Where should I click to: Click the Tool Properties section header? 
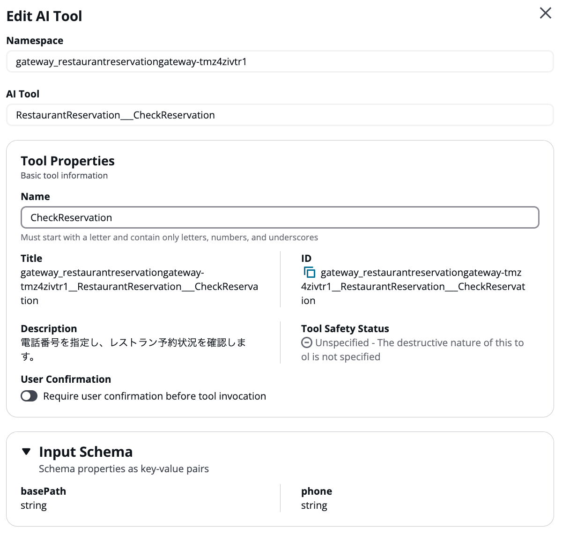67,161
